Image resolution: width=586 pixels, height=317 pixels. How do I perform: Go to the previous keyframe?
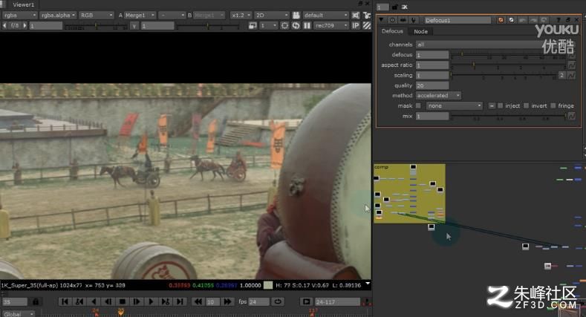(x=79, y=301)
